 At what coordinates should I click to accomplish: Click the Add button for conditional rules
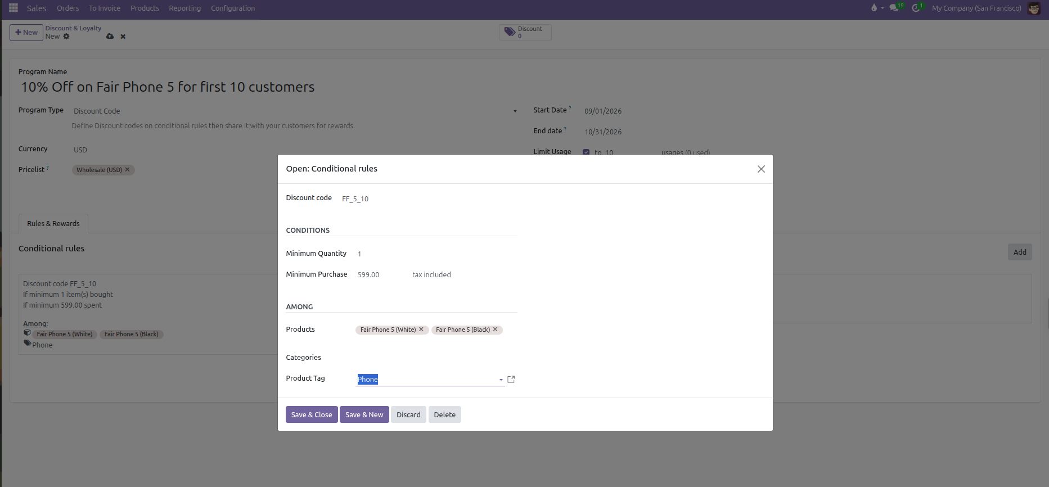coord(1020,252)
